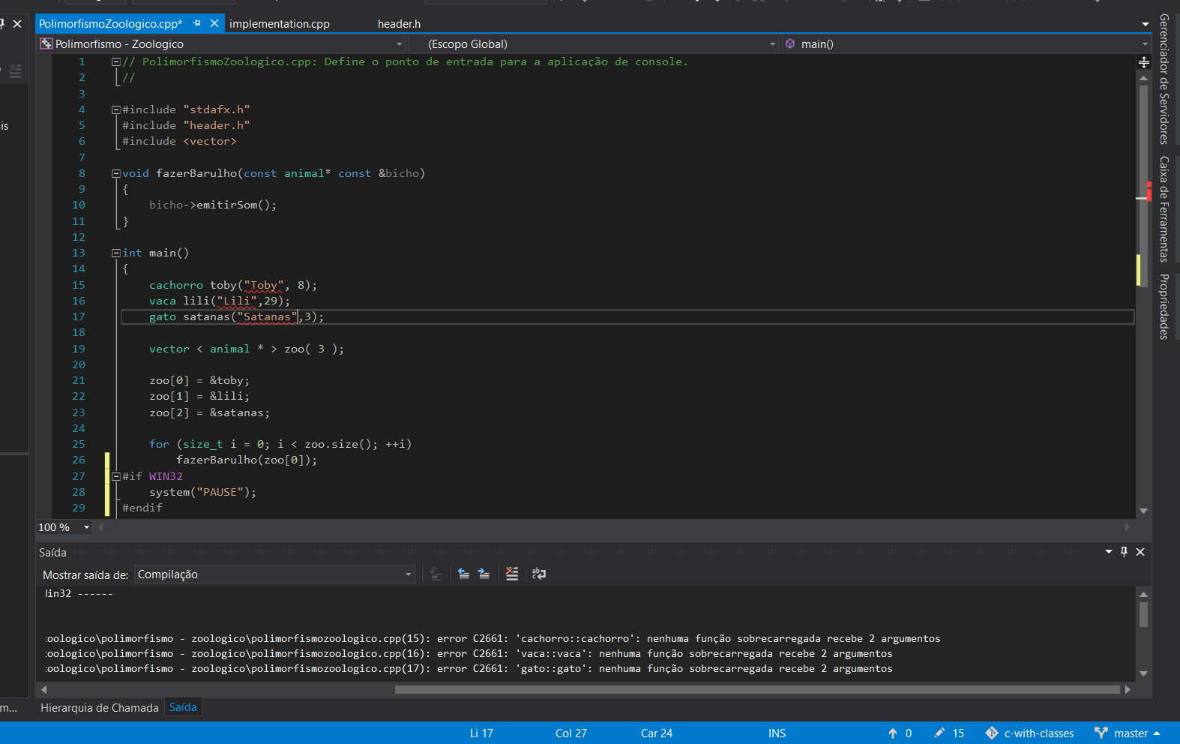Screen dimensions: 1180x744
Task: Click the #include <vector> line
Action: click(x=179, y=141)
